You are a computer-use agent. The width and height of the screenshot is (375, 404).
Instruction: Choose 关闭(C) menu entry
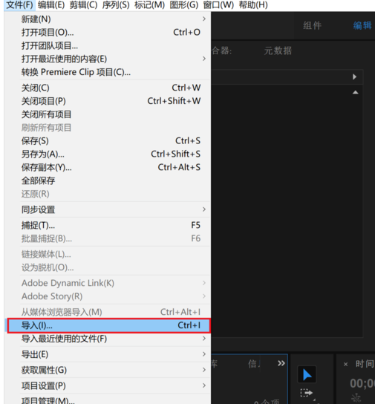[x=108, y=88]
